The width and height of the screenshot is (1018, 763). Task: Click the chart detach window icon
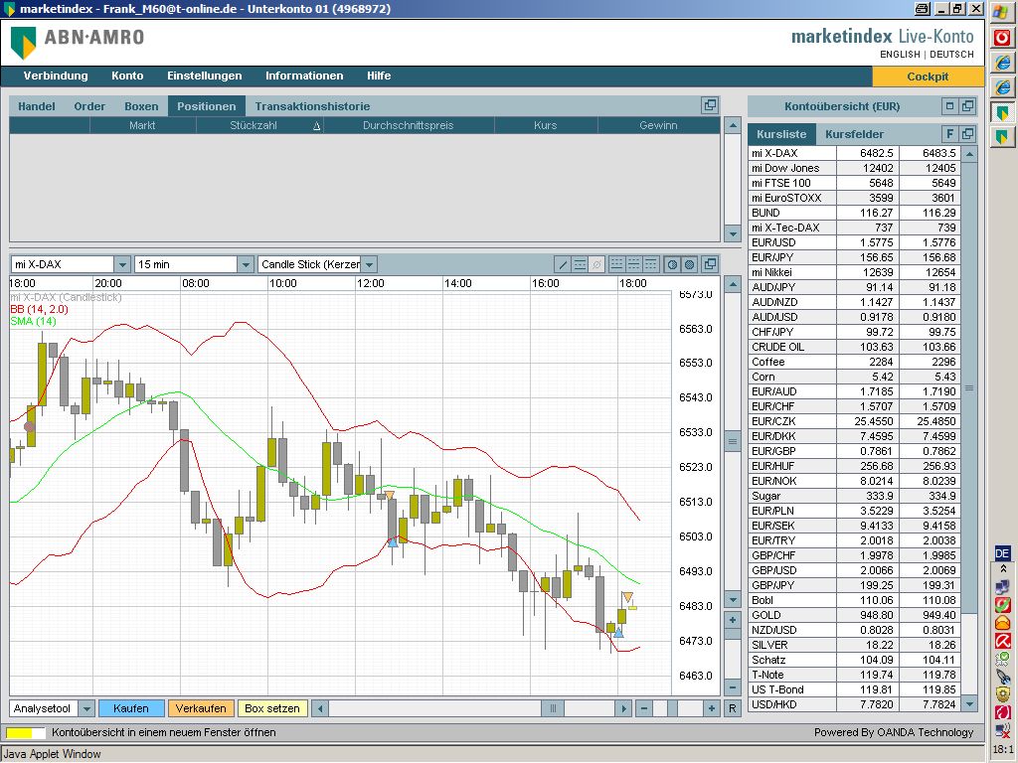[x=710, y=264]
